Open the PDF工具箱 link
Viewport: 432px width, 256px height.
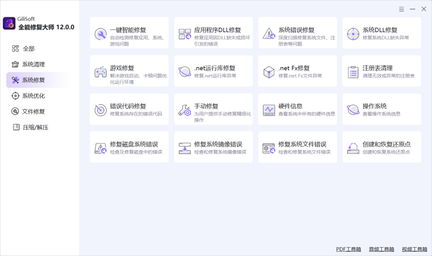coord(348,249)
